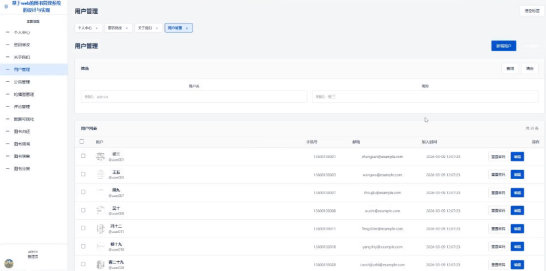Open 图书归还 in the sidebar
546x271 pixels.
[x=34, y=131]
